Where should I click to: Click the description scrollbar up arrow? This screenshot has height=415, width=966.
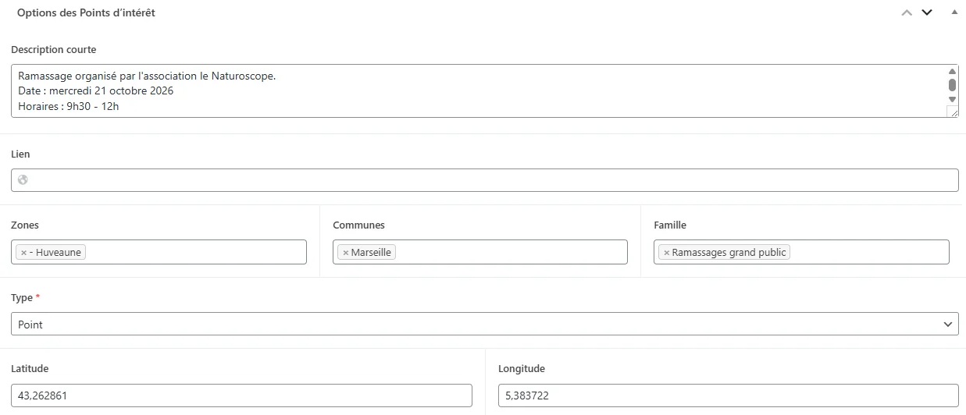(x=952, y=71)
